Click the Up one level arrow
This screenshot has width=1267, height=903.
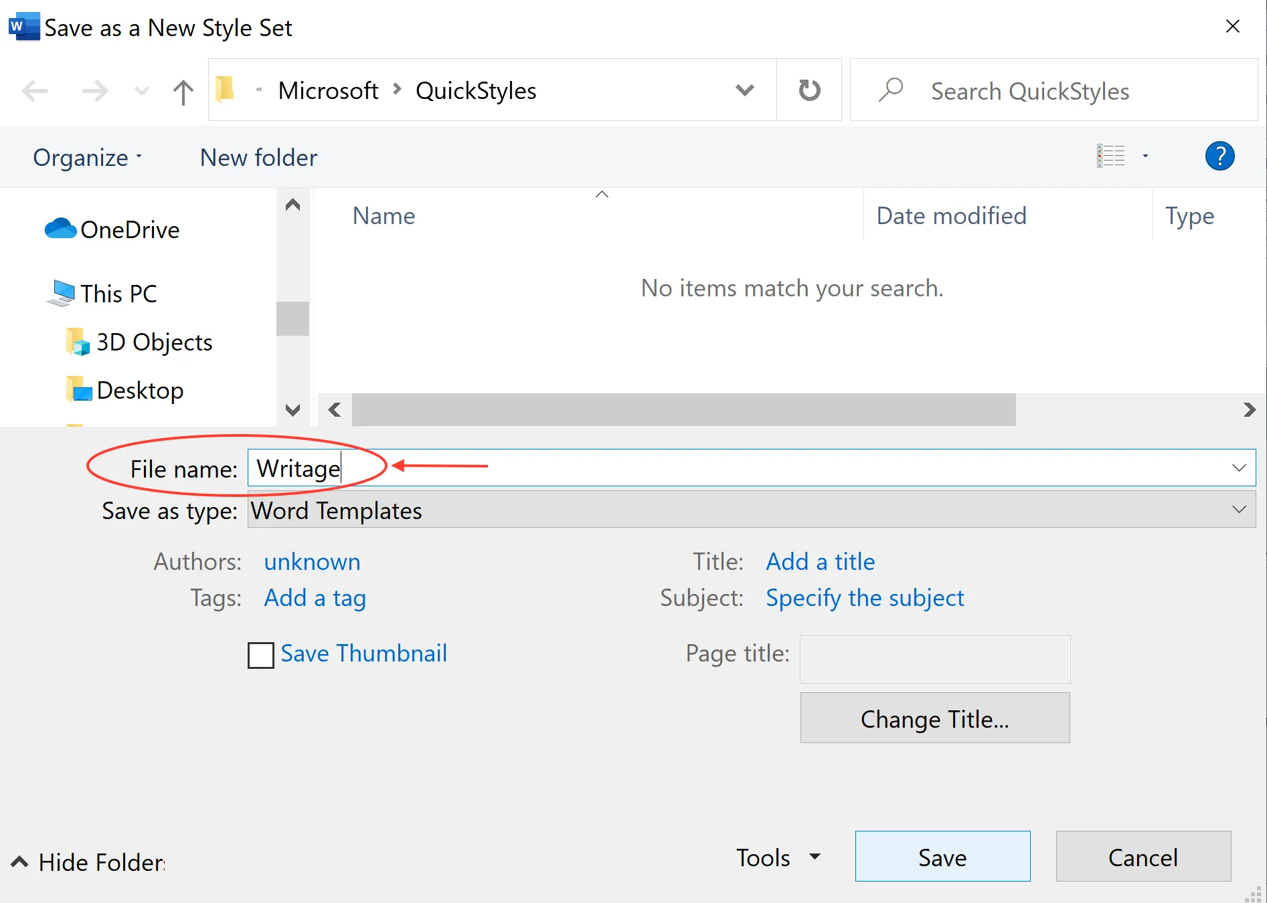[183, 91]
